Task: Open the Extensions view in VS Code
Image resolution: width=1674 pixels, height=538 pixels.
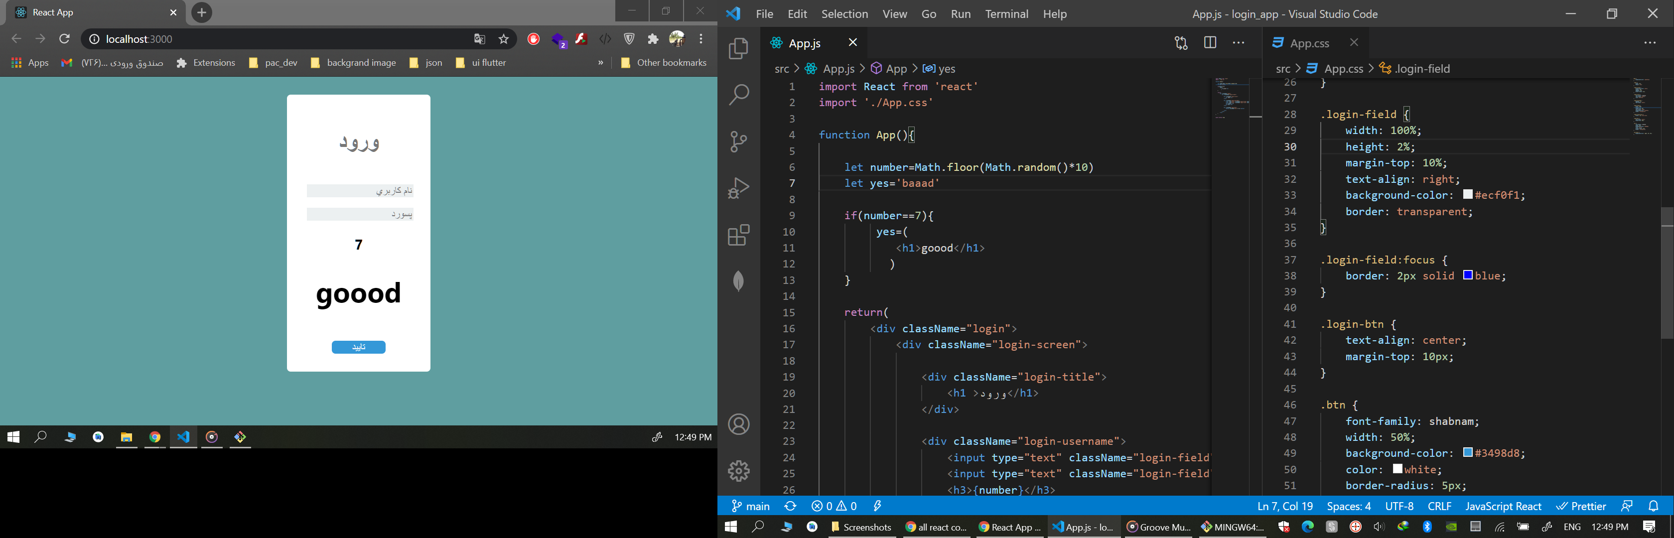Action: (x=739, y=235)
